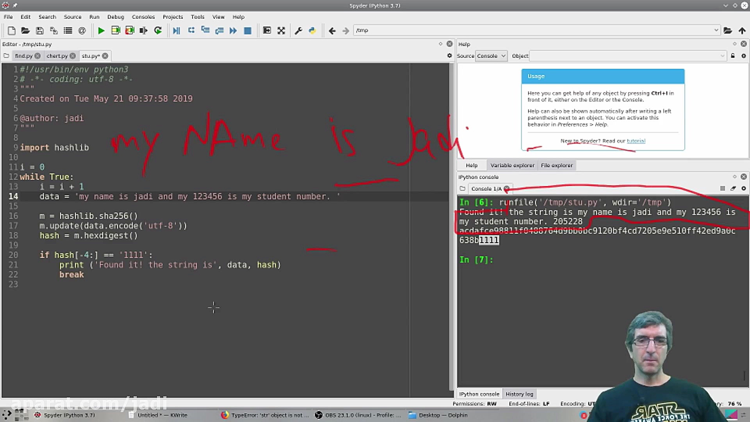This screenshot has height=422, width=750.
Task: Follow the tutorial link in Help
Action: (636, 141)
